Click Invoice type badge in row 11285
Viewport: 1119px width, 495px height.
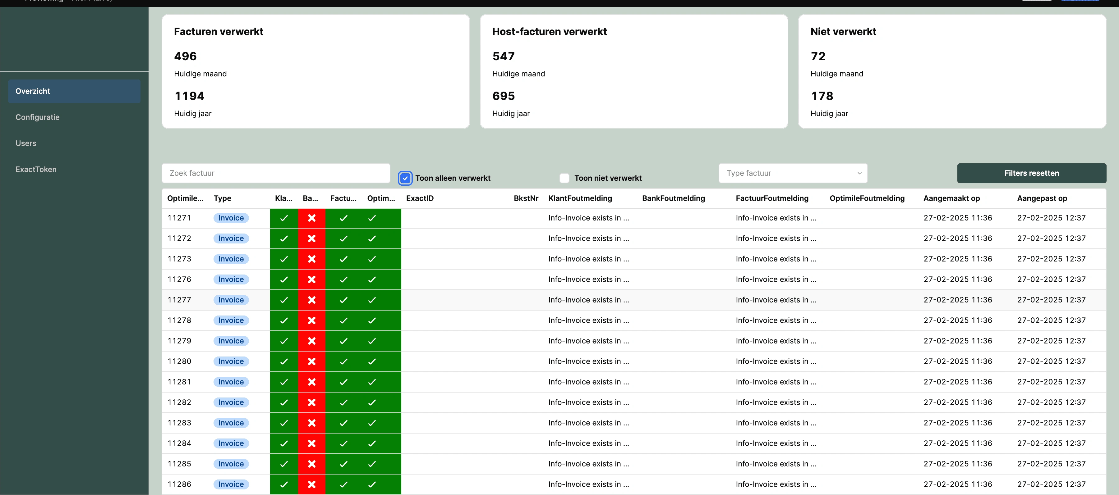[x=231, y=464]
